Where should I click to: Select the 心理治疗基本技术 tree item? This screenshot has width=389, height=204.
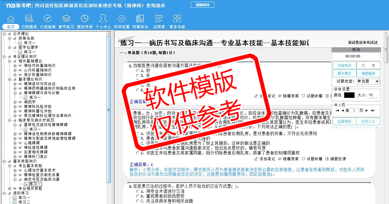(40, 170)
